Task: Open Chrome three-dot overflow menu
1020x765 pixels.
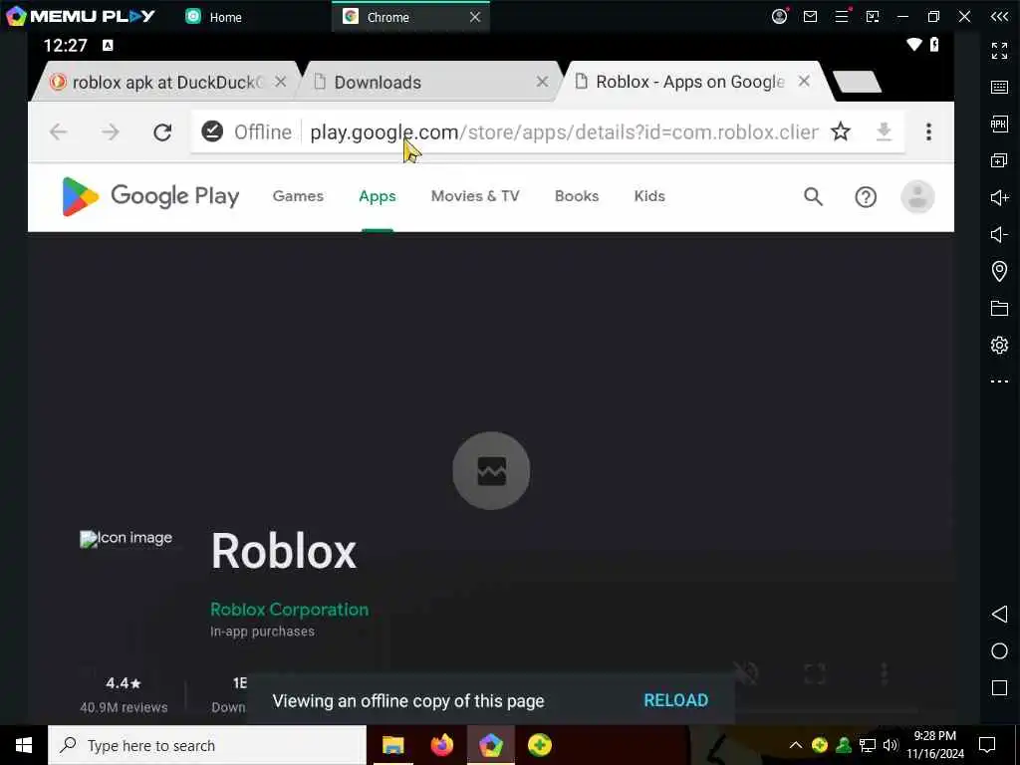Action: coord(928,132)
